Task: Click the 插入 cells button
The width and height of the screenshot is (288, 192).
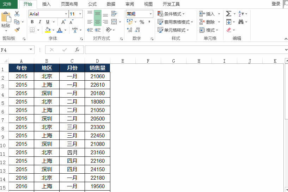Action: (x=210, y=14)
